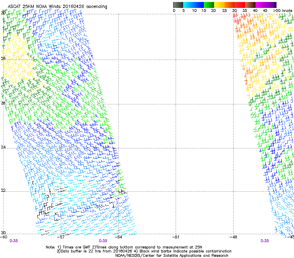Screen dimensions: 294x258
Task: Click the legend label '15'
Action: tap(204, 11)
